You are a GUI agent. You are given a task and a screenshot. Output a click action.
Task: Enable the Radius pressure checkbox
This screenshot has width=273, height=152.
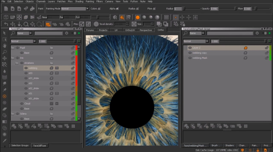tap(137, 9)
